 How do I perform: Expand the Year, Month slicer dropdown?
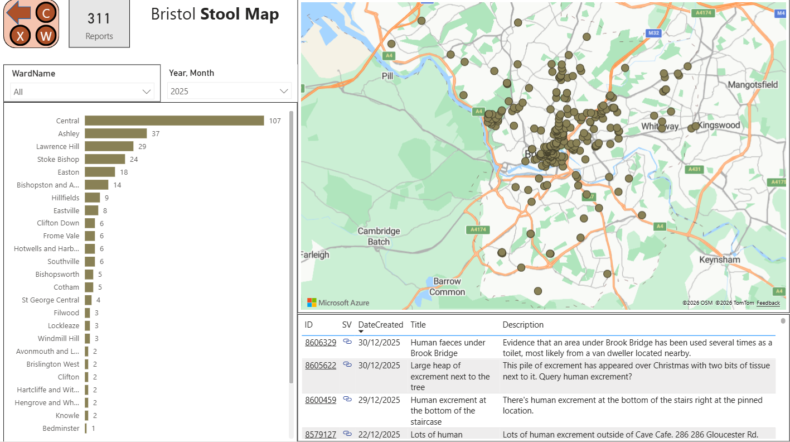click(229, 92)
